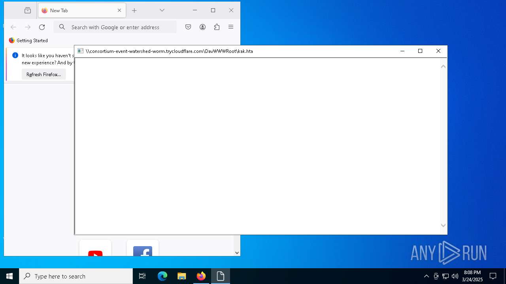
Task: Close the Firefox window
Action: pos(231,11)
